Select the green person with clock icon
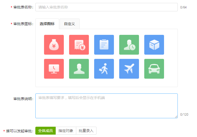The image size is (197, 137). [129, 45]
